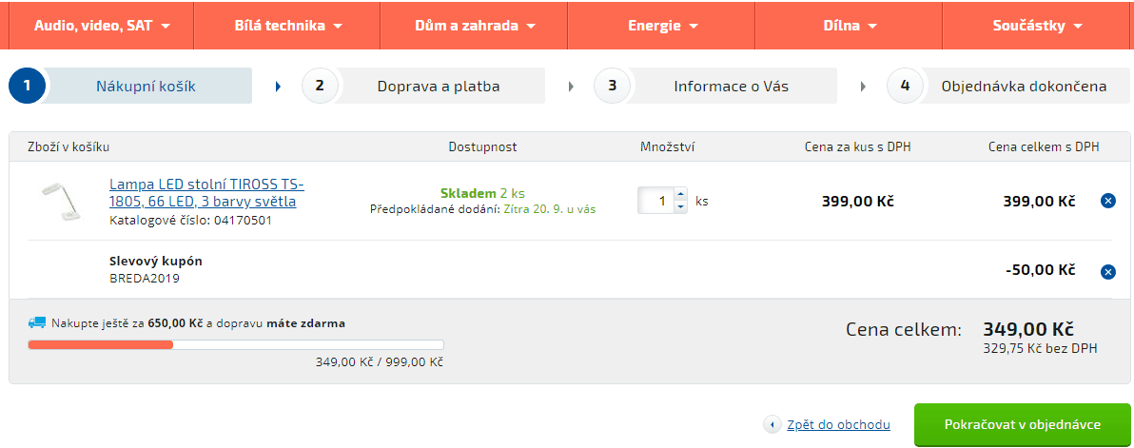The height and width of the screenshot is (448, 1134).
Task: Expand the Dům a zahrada category
Action: [475, 26]
